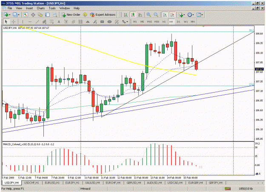The width and height of the screenshot is (266, 192).
Task: Draw a vertical line
Action: (x=23, y=22)
